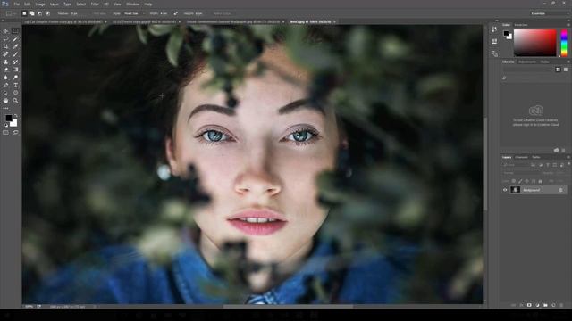Viewport: 572px width, 321px height.
Task: Switch Libraries panel to list view
Action: point(566,70)
